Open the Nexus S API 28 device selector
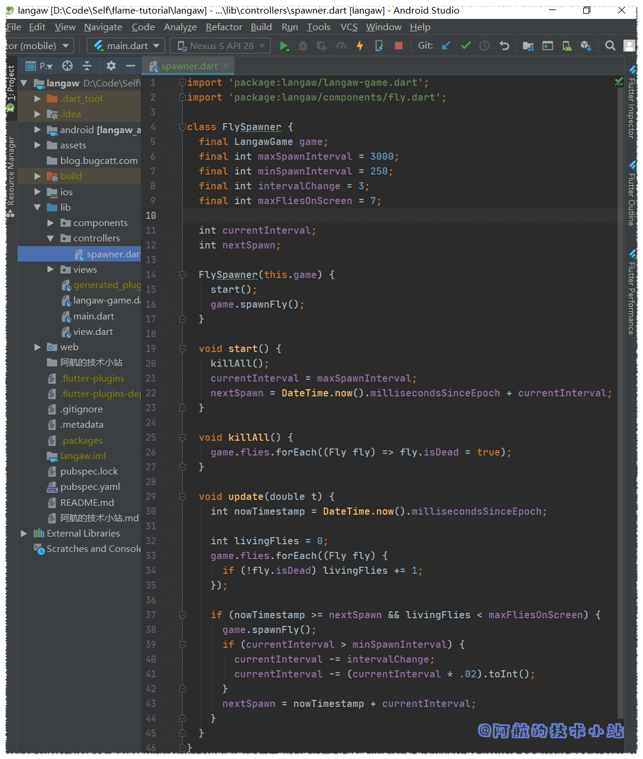The image size is (643, 759). [220, 46]
